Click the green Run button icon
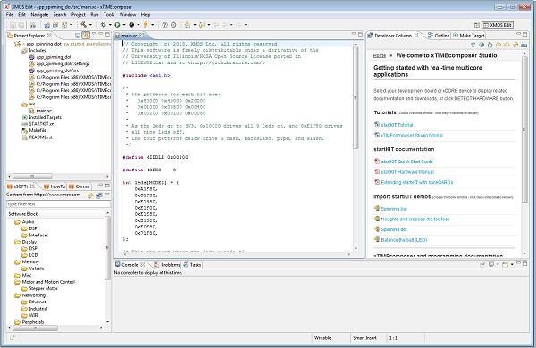Screen dimensions: 536x348 pos(117,25)
